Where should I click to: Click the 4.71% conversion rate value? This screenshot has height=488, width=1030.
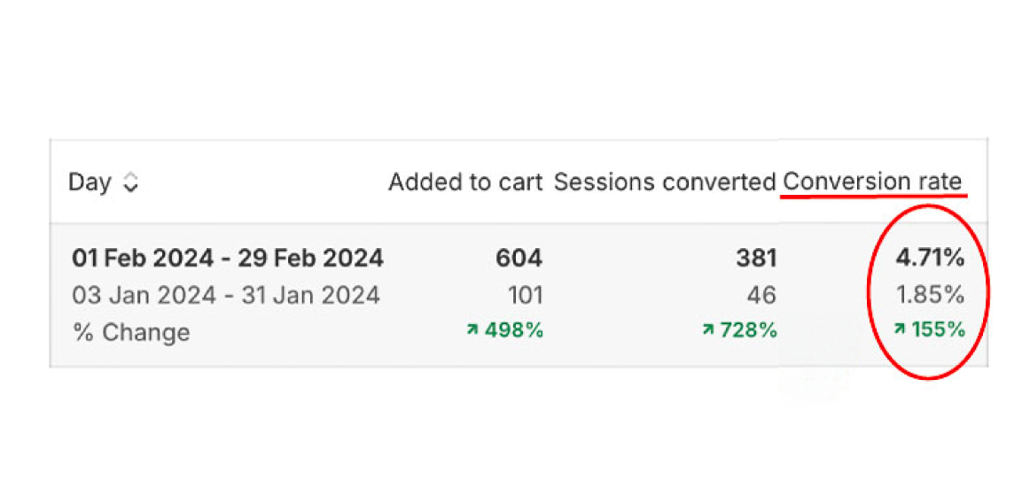coord(930,258)
